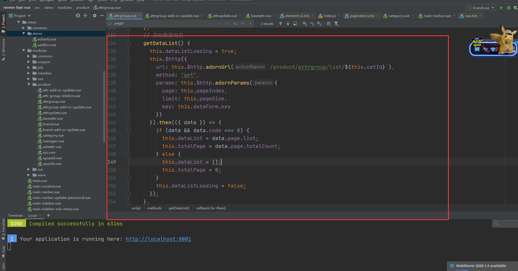Viewport: 518px width, 271px height.
Task: Toggle the 1: Project side panel
Action: 3,23
